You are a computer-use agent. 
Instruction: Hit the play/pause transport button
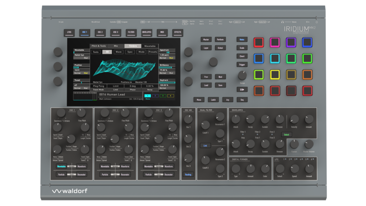click(242, 90)
